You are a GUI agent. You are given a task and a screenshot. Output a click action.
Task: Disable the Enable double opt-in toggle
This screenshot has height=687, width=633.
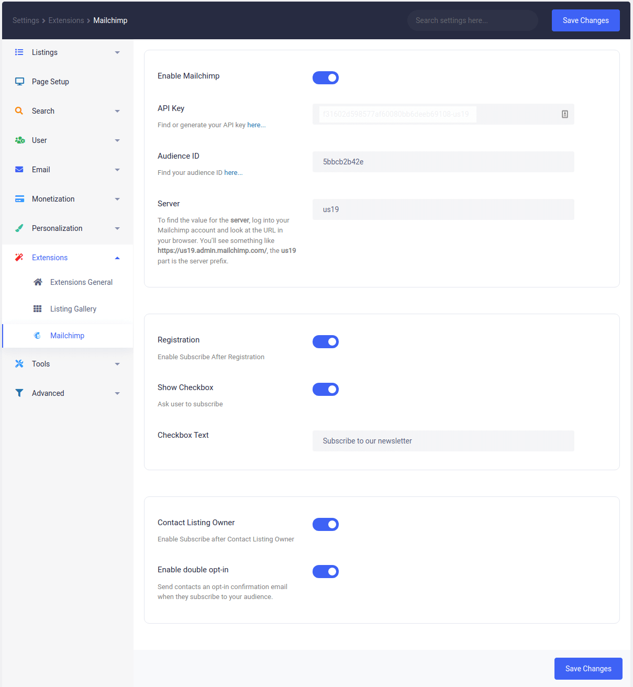pyautogui.click(x=325, y=571)
